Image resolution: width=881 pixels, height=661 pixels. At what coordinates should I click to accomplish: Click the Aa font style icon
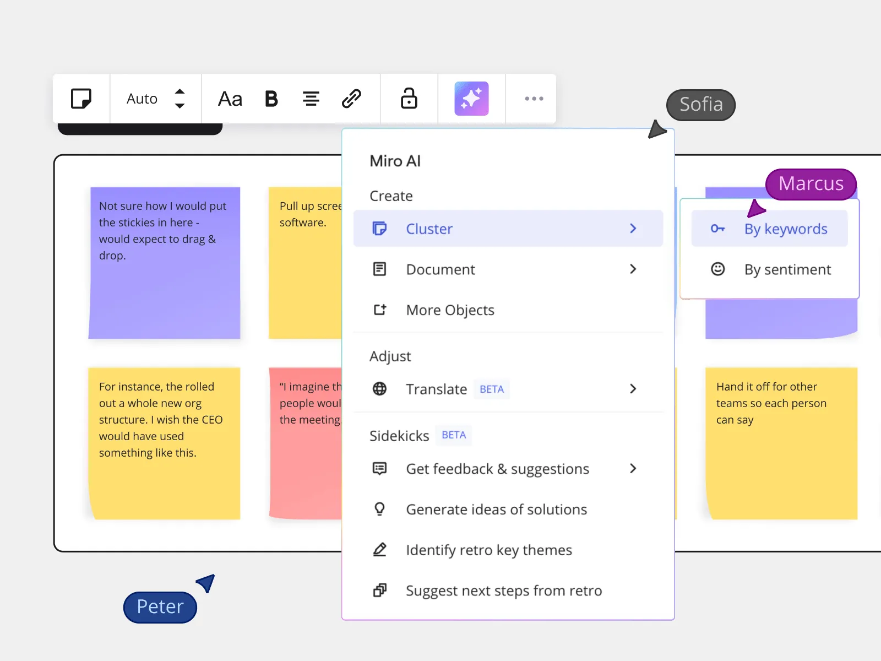coord(230,99)
